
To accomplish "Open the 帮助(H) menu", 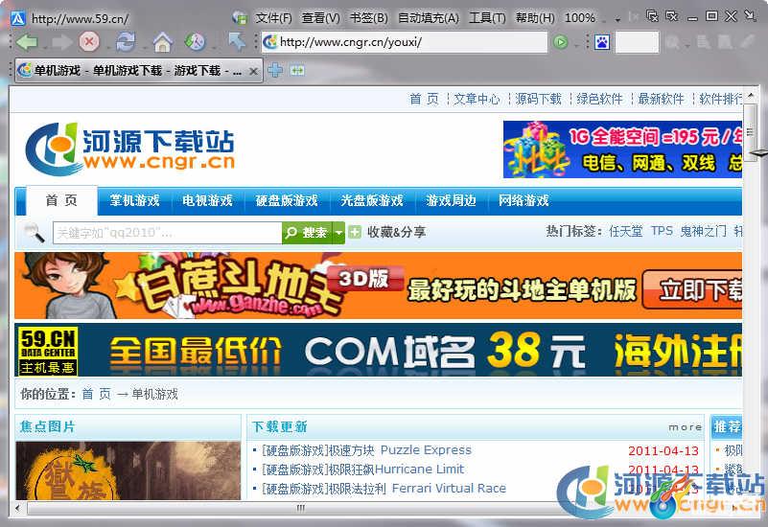I will (x=535, y=18).
